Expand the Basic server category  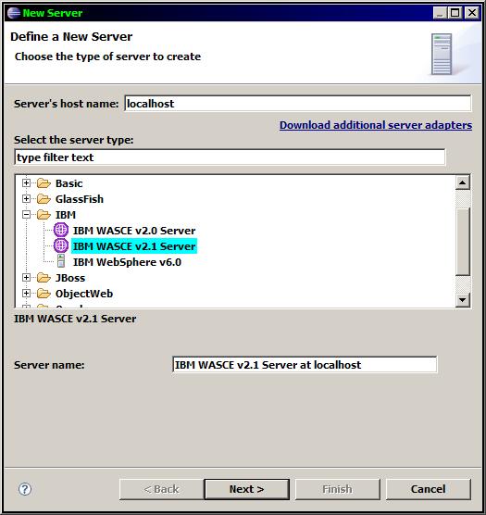[x=26, y=183]
